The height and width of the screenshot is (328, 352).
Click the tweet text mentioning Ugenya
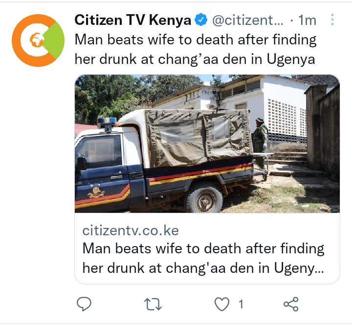[x=196, y=50]
